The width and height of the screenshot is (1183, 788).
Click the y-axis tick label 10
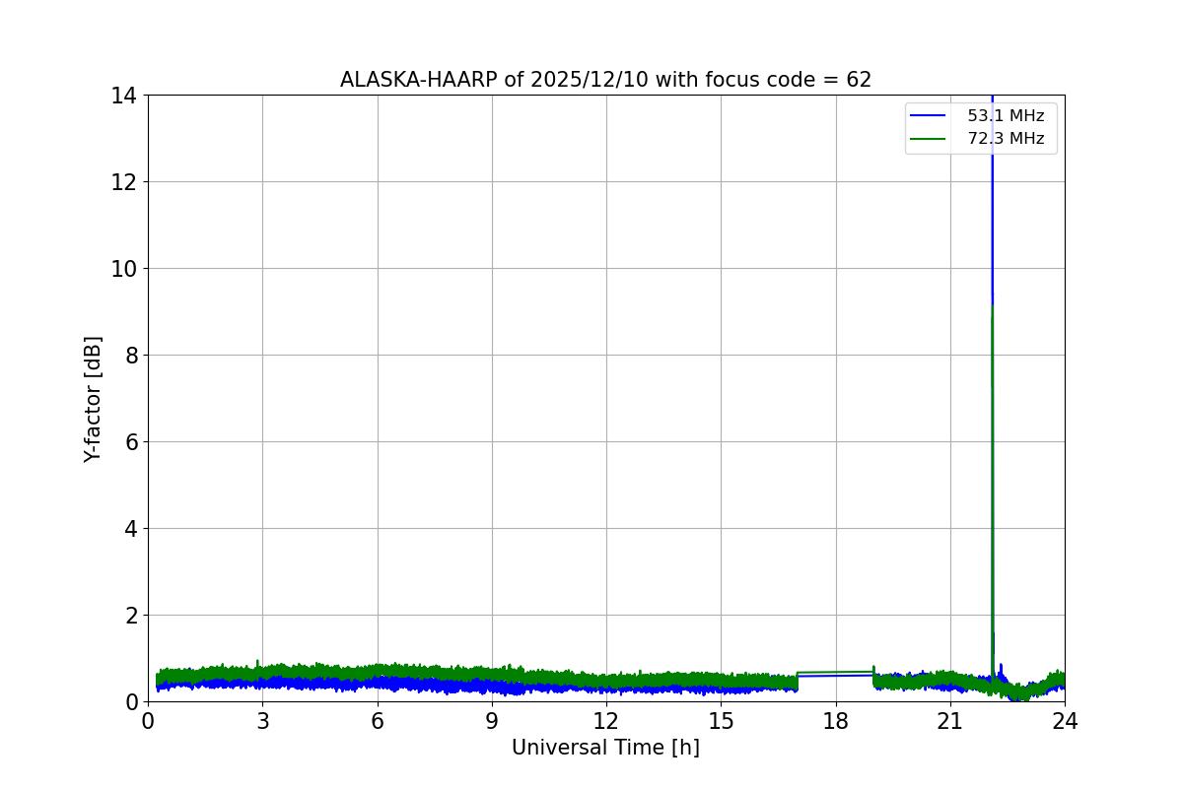point(125,269)
